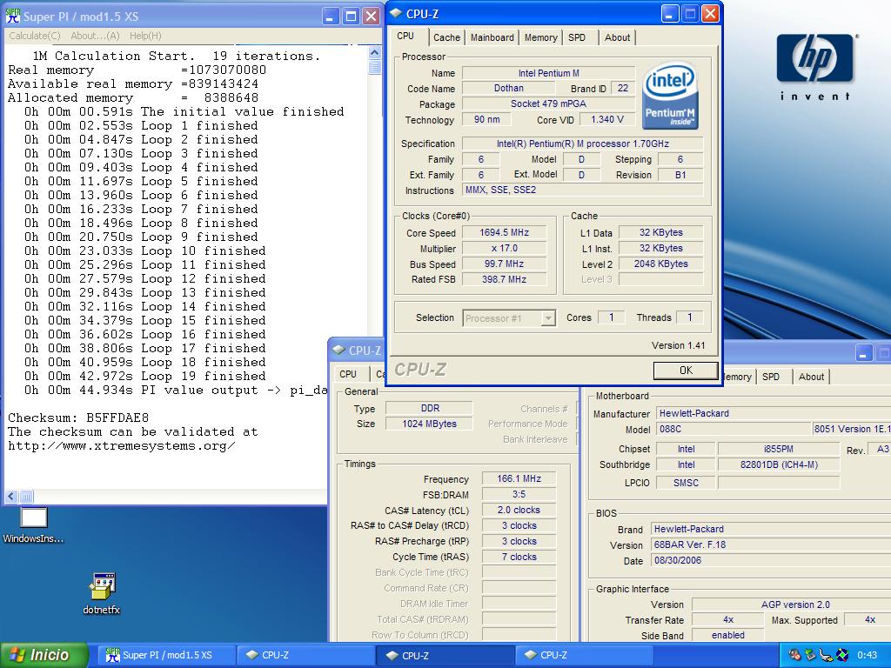Click the muted volume tray icon

click(794, 655)
